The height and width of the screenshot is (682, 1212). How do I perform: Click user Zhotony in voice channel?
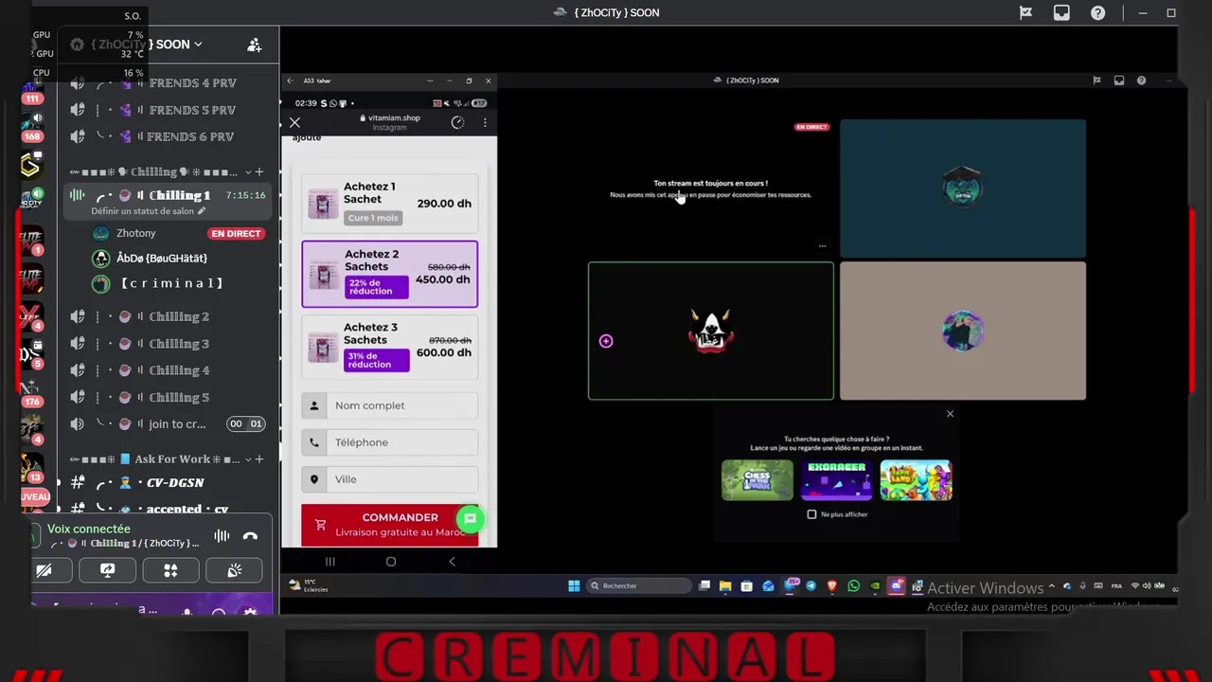pyautogui.click(x=135, y=233)
